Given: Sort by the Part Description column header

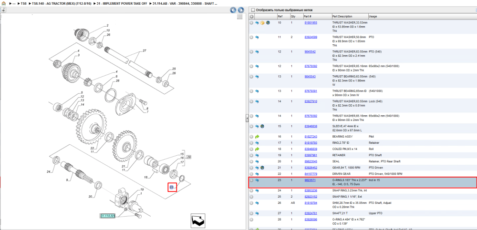Looking at the screenshot, I should click(x=342, y=16).
